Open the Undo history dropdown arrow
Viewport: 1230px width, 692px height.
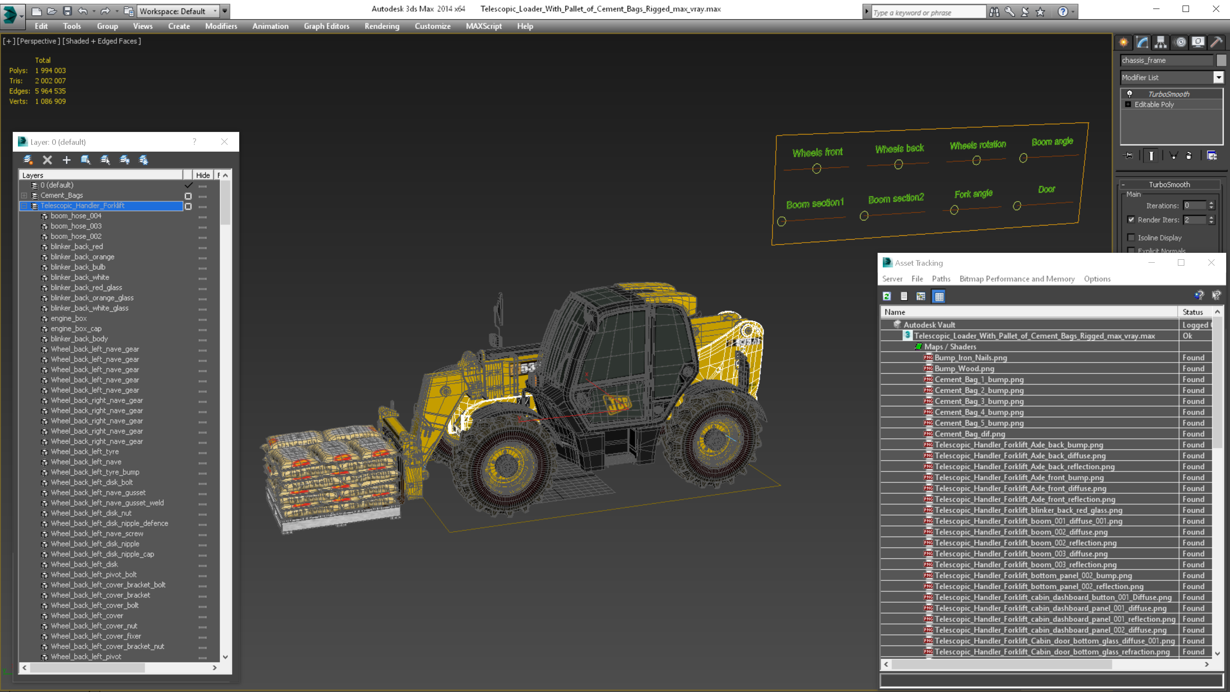tap(94, 11)
